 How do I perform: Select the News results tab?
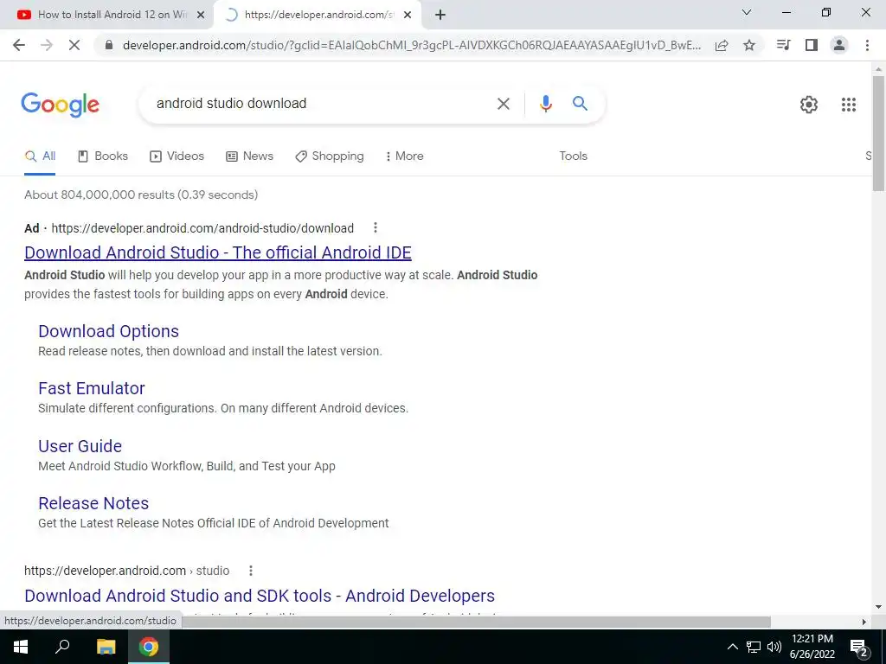(x=250, y=156)
